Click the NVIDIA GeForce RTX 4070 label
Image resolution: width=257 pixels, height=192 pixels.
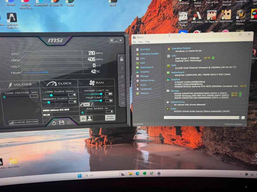[x=56, y=110]
